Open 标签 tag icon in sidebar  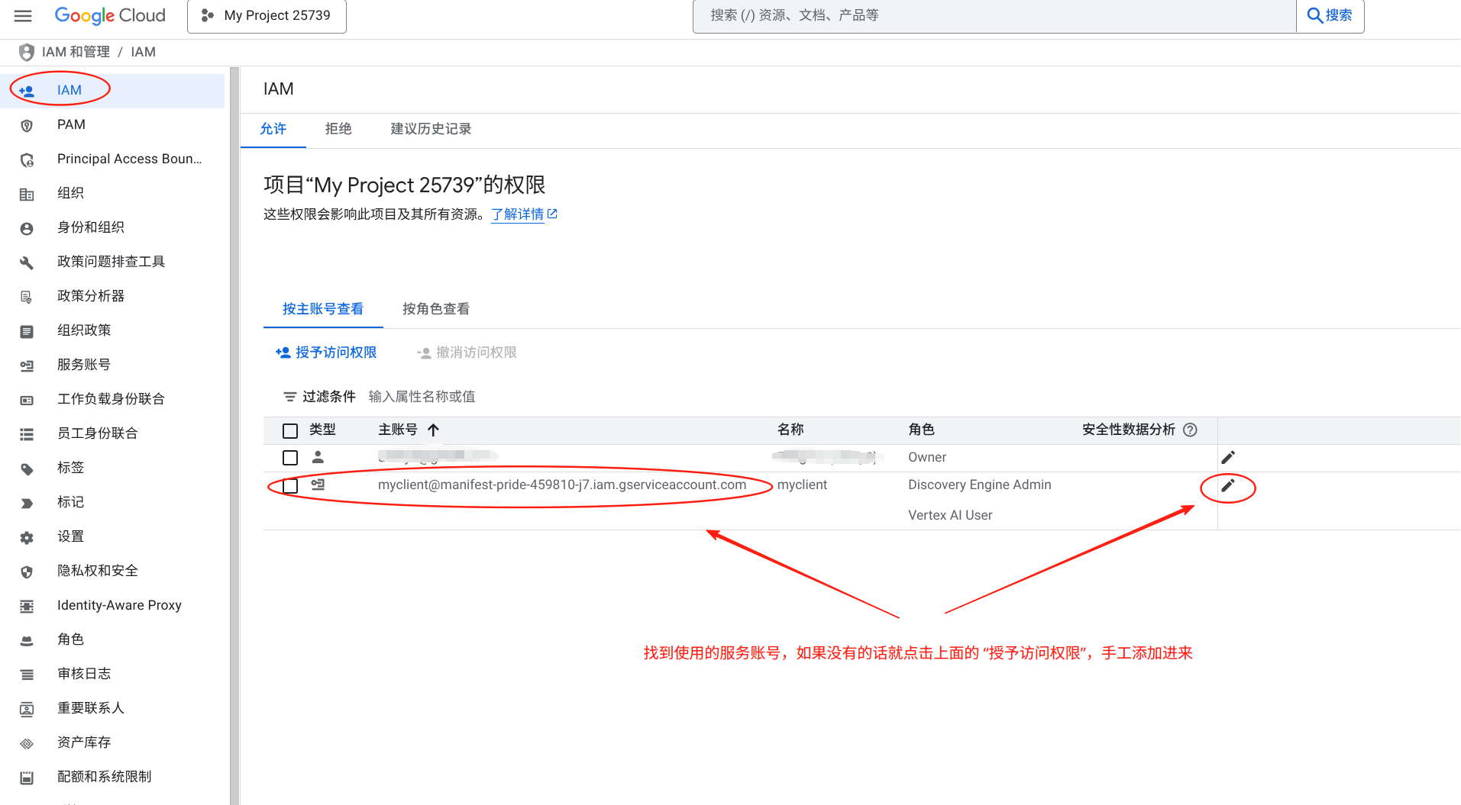[27, 469]
